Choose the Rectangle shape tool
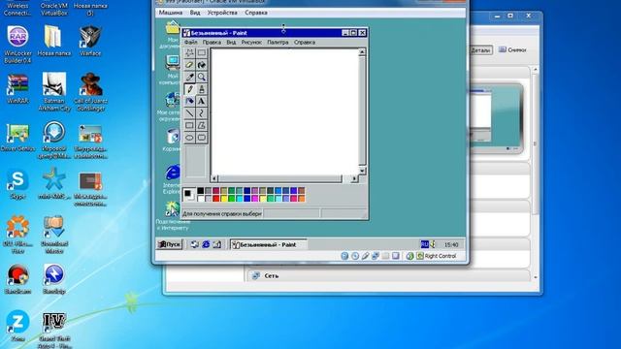 pos(189,125)
